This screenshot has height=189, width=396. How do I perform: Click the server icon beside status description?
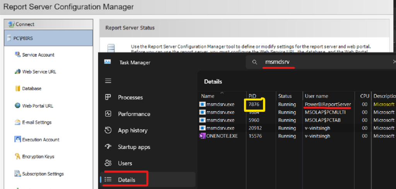tap(111, 48)
